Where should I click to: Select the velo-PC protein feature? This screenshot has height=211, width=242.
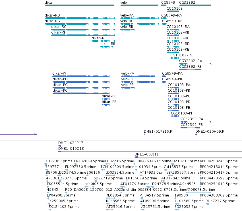click(138, 82)
